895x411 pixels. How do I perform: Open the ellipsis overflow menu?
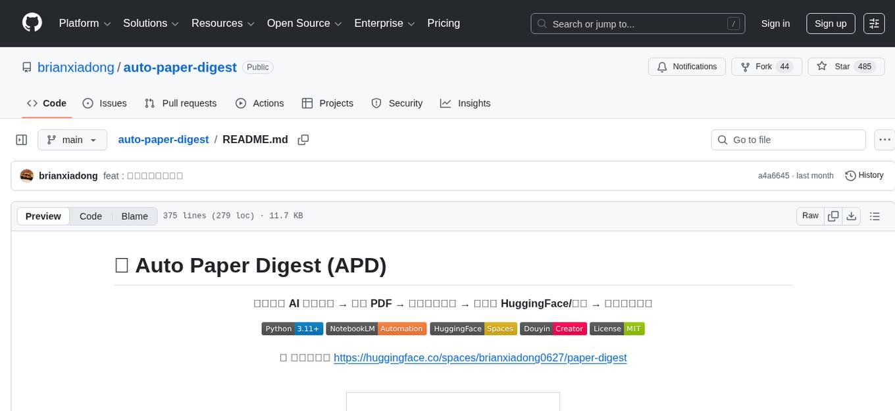pyautogui.click(x=884, y=139)
